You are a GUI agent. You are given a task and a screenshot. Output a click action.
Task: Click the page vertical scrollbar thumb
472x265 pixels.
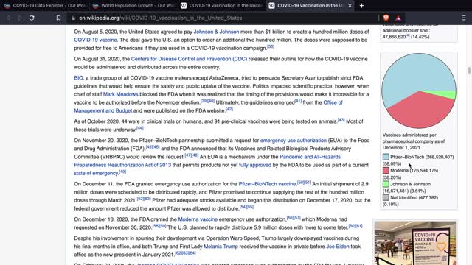(469, 71)
